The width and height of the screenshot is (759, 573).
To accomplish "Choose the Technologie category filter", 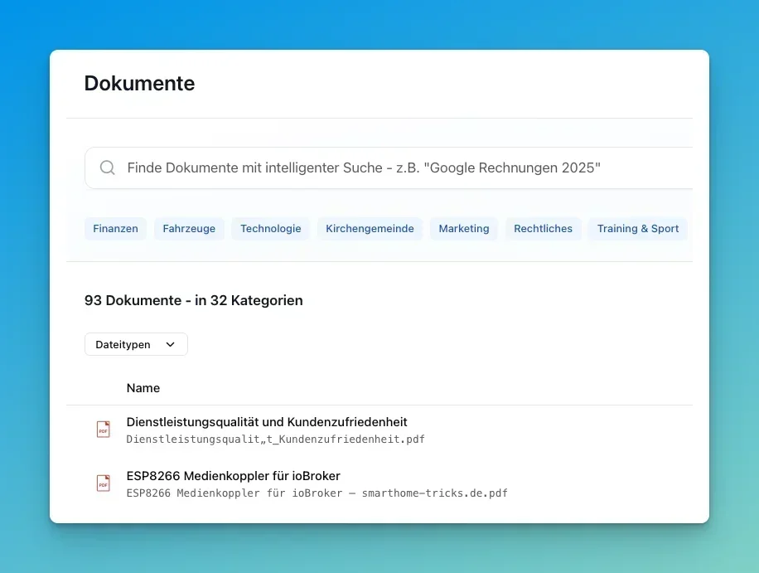I will (x=270, y=229).
